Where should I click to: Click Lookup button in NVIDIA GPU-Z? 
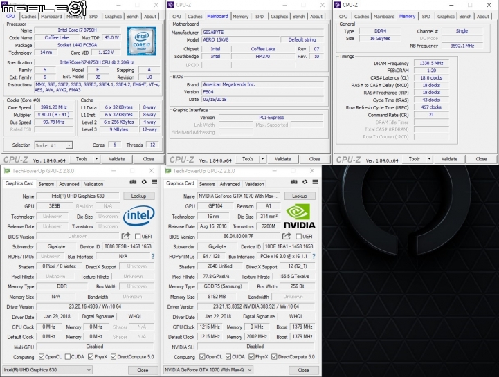(300, 196)
